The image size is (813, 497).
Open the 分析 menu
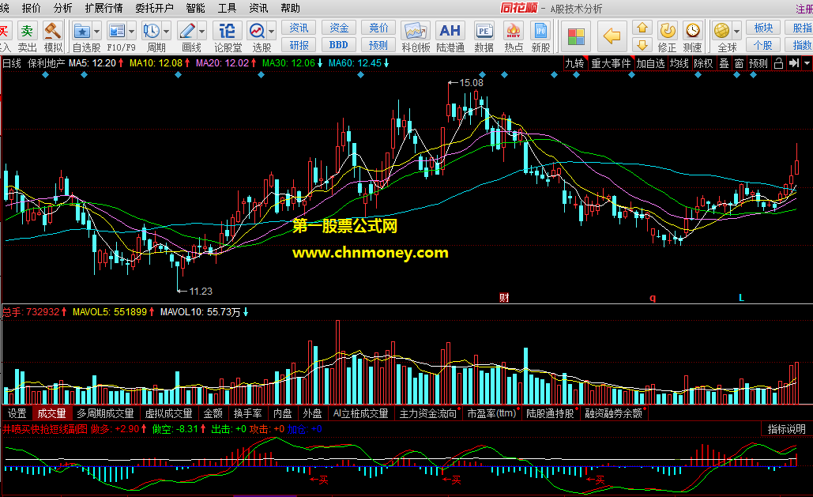pos(62,8)
